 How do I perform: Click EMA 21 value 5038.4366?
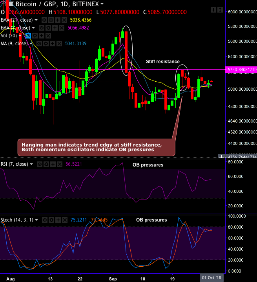click(x=81, y=20)
